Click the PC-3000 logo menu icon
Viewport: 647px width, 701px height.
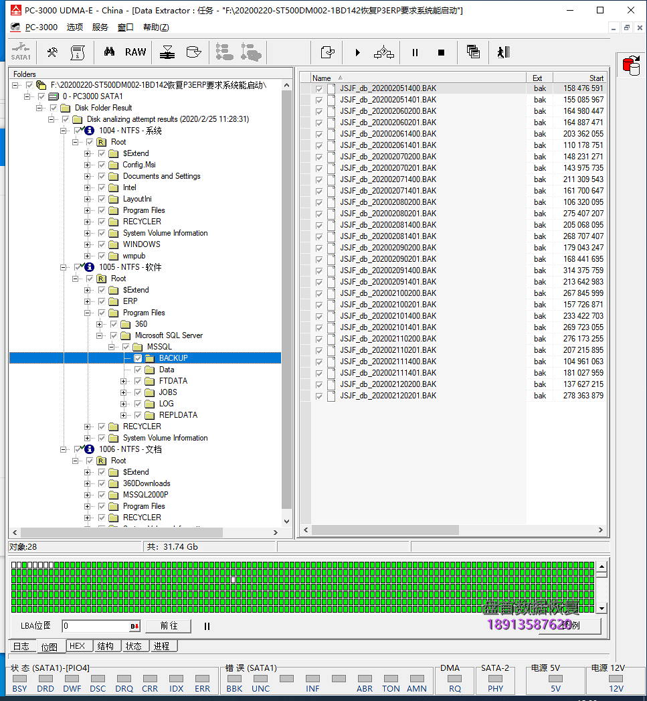15,27
